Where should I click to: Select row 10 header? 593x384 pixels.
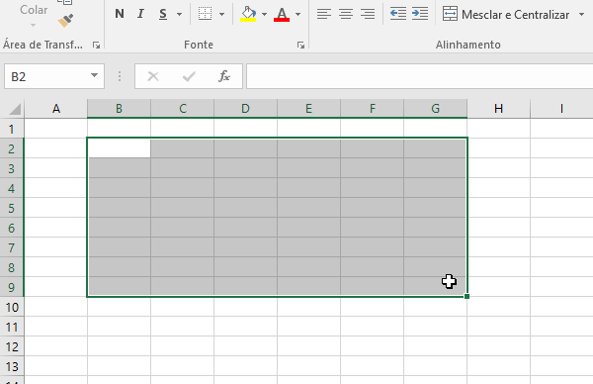[x=12, y=307]
